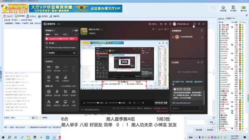Switch to scene one tab
249x140 pixels.
click(x=49, y=35)
